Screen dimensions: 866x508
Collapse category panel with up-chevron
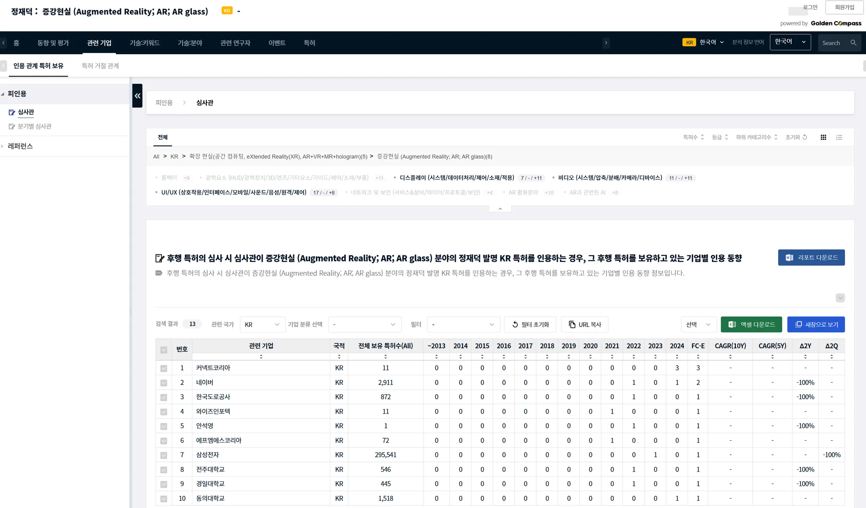click(500, 209)
